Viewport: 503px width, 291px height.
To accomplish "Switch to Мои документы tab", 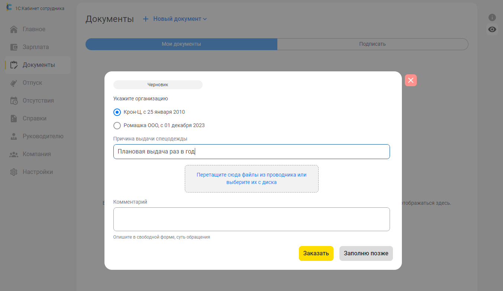I will (181, 44).
